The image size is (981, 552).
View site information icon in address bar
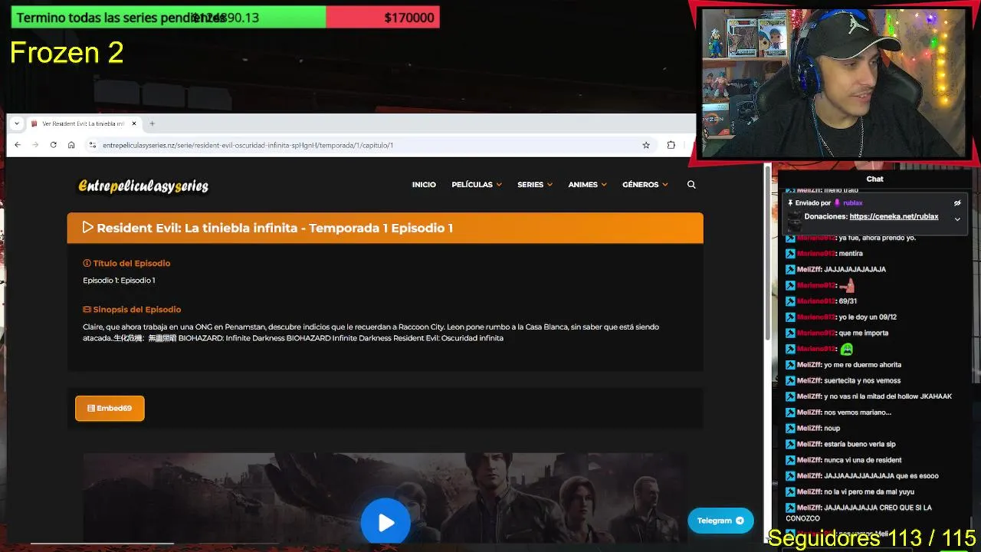[93, 145]
